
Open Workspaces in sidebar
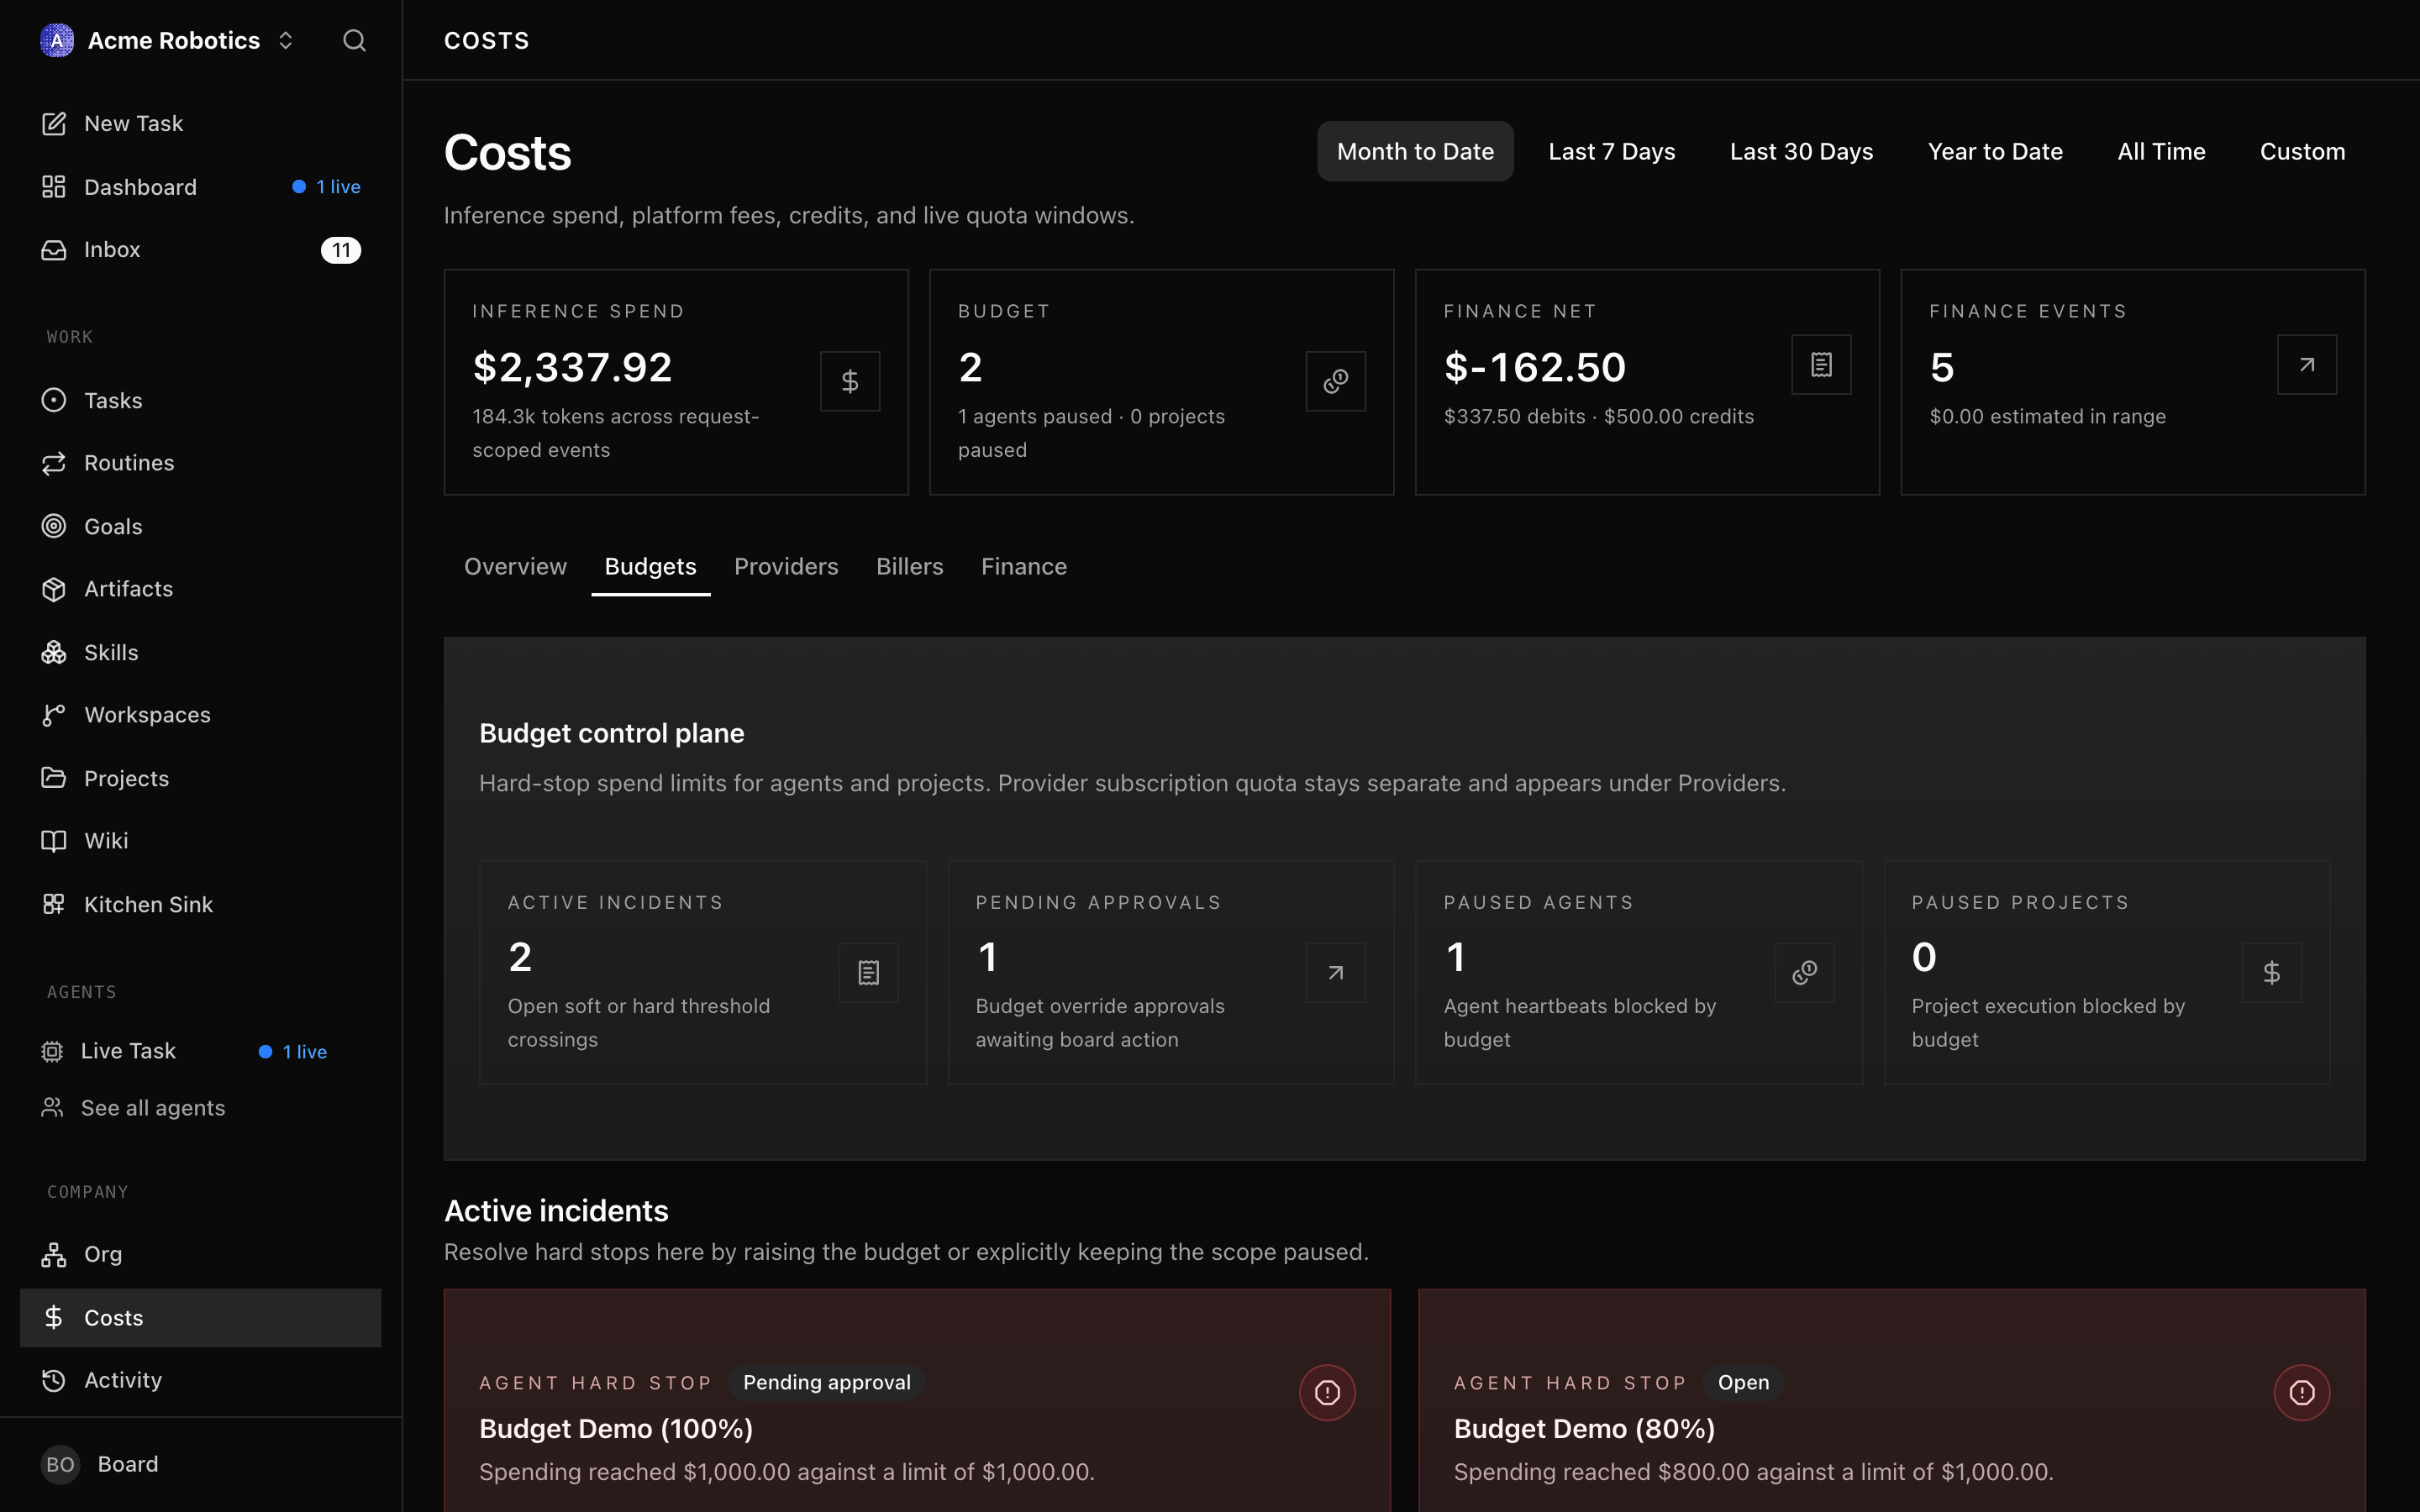pyautogui.click(x=200, y=715)
